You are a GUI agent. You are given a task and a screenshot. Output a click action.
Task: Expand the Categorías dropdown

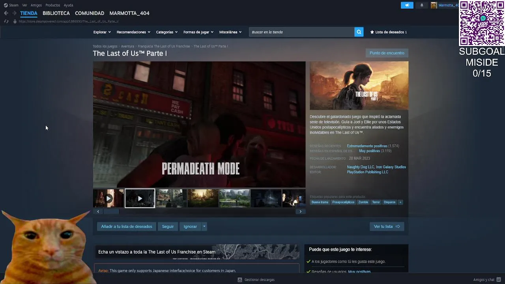pos(166,32)
